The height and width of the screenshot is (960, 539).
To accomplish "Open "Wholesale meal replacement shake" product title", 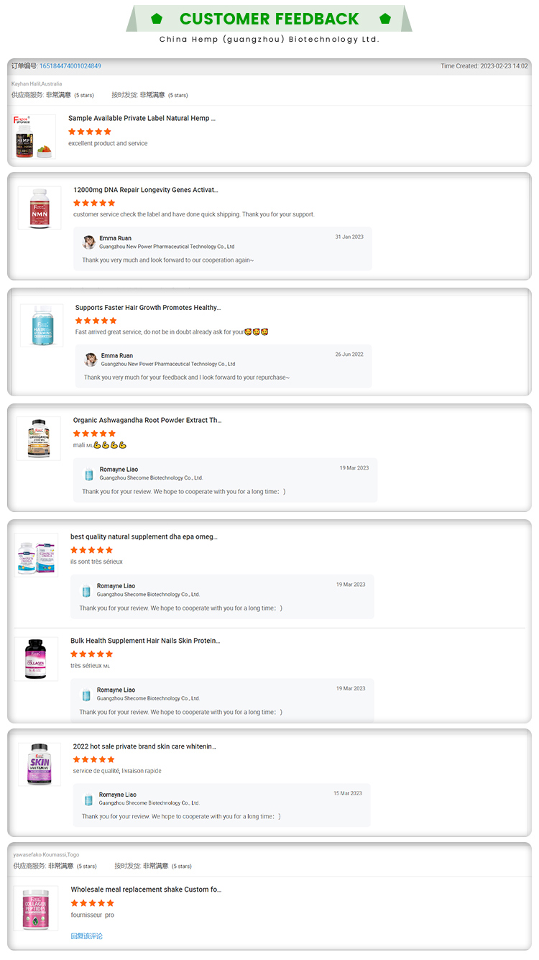I will point(146,890).
